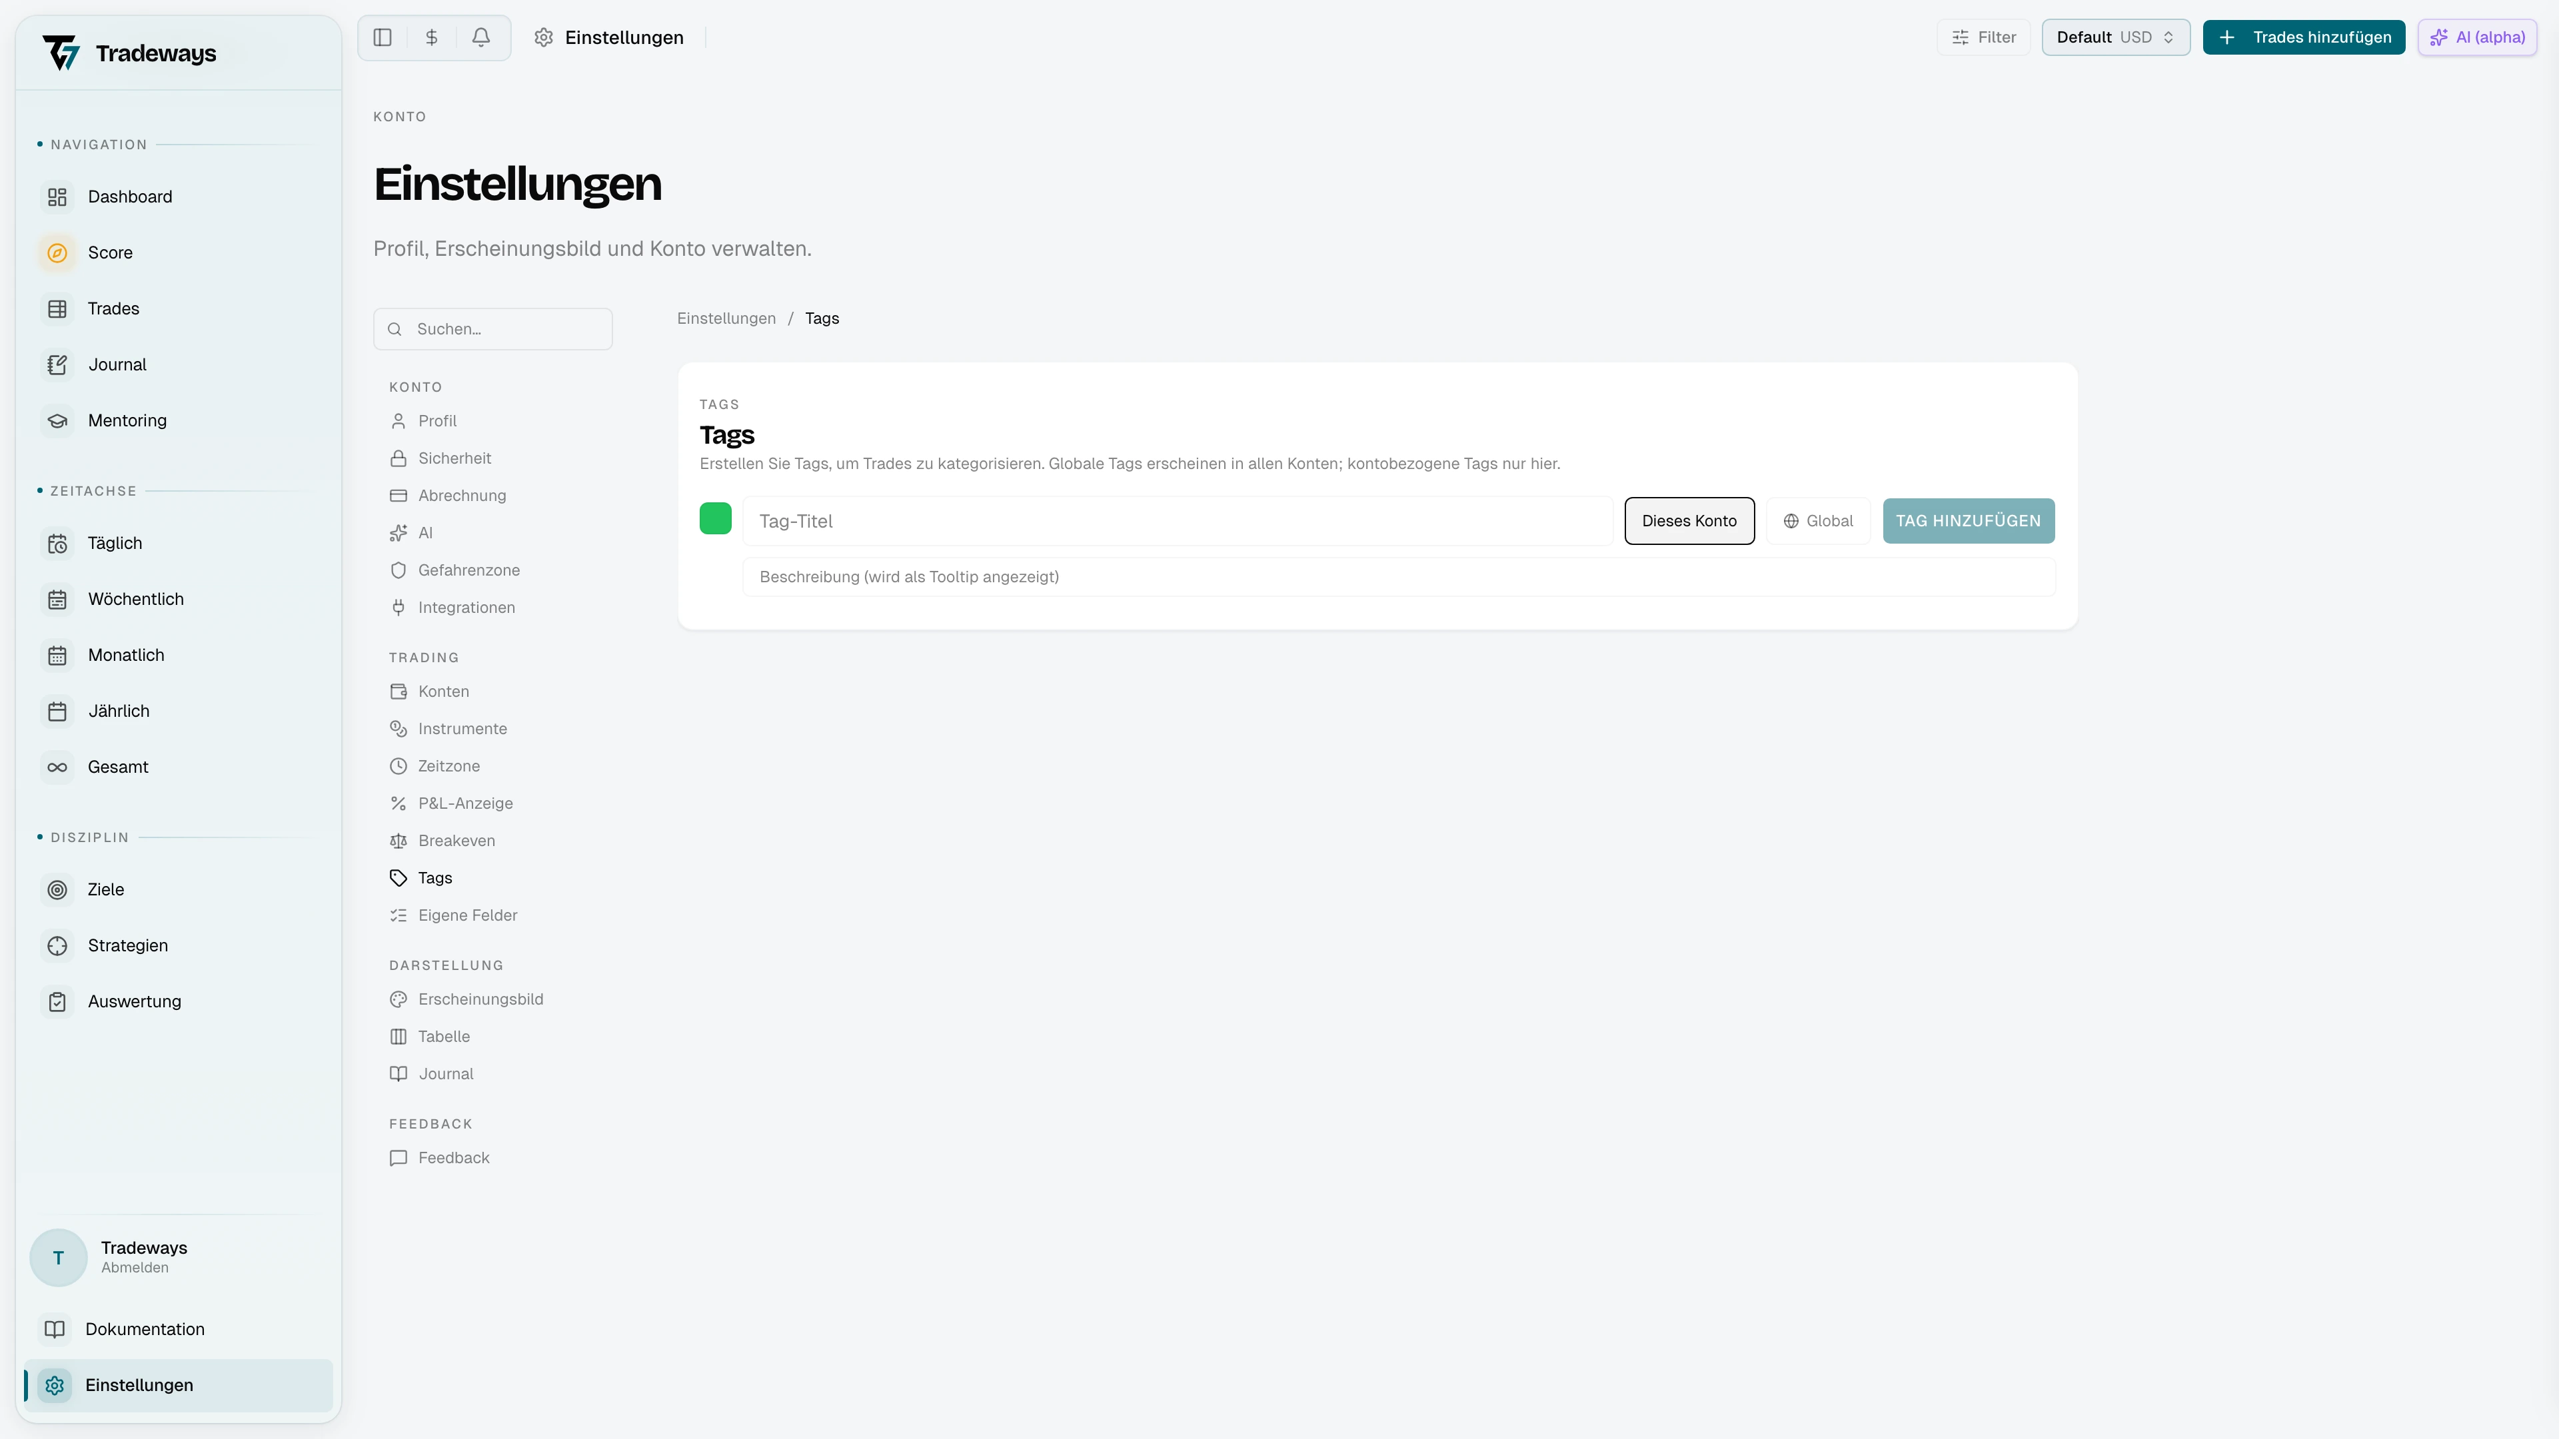
Task: Select Tags in settings menu
Action: [x=492, y=878]
